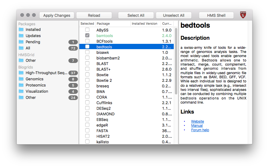
Task: Click the Selected column header
Action: pyautogui.click(x=87, y=24)
